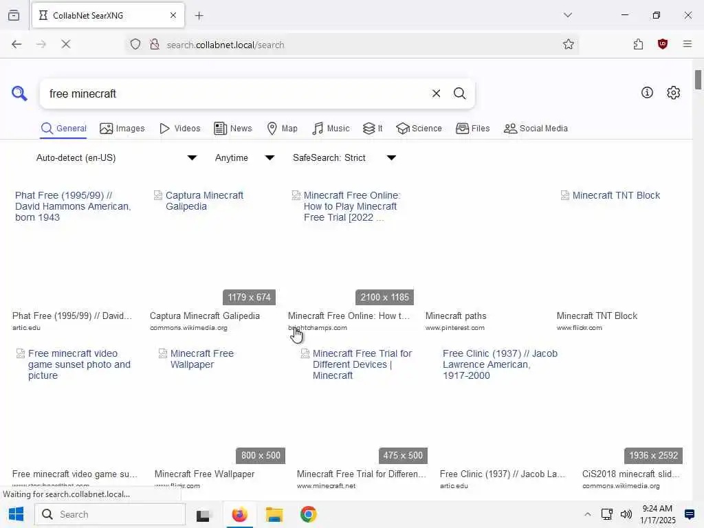List all tabs chevron
704x528 pixels.
(567, 15)
